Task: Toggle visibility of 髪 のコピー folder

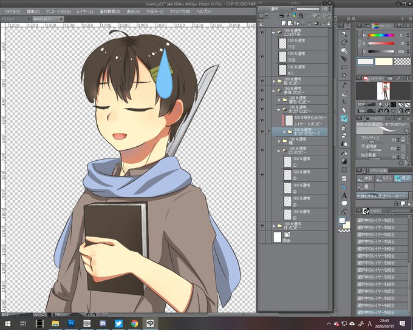Action: pyautogui.click(x=262, y=81)
